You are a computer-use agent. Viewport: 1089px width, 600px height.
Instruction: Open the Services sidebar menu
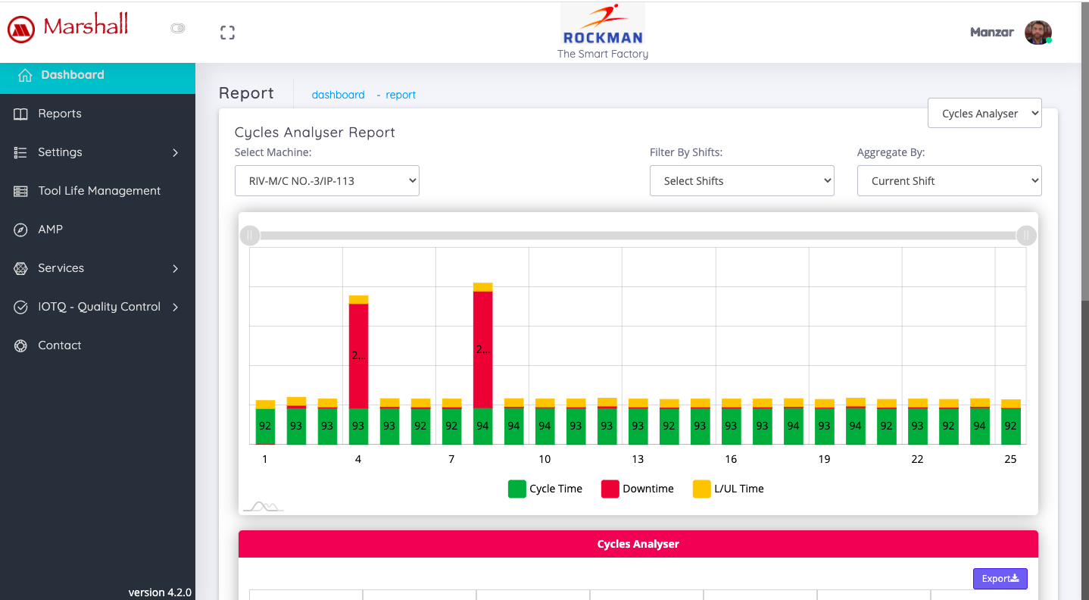click(x=98, y=268)
